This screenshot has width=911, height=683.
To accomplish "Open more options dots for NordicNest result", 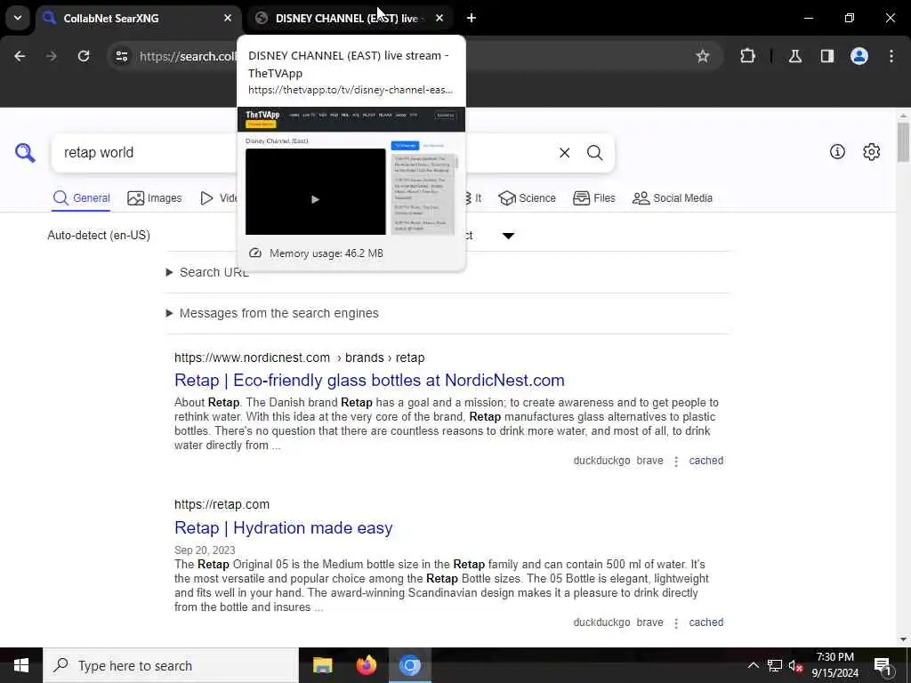I will tap(676, 462).
